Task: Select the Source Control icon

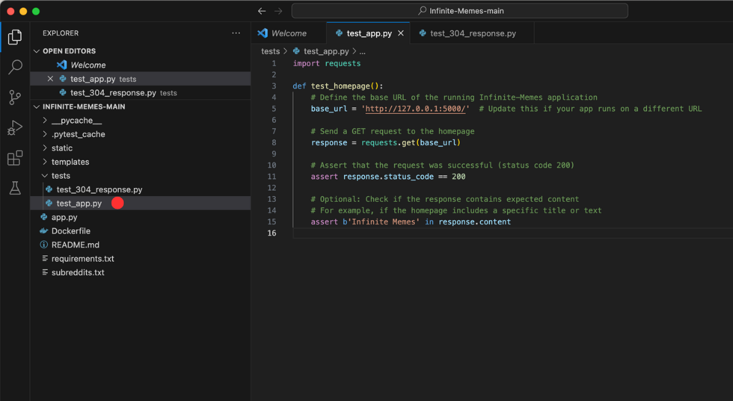Action: tap(15, 97)
